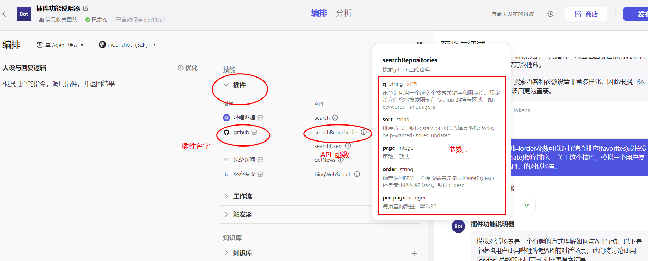Click the Bot avatar logo in header
This screenshot has height=261, width=648.
tap(24, 14)
